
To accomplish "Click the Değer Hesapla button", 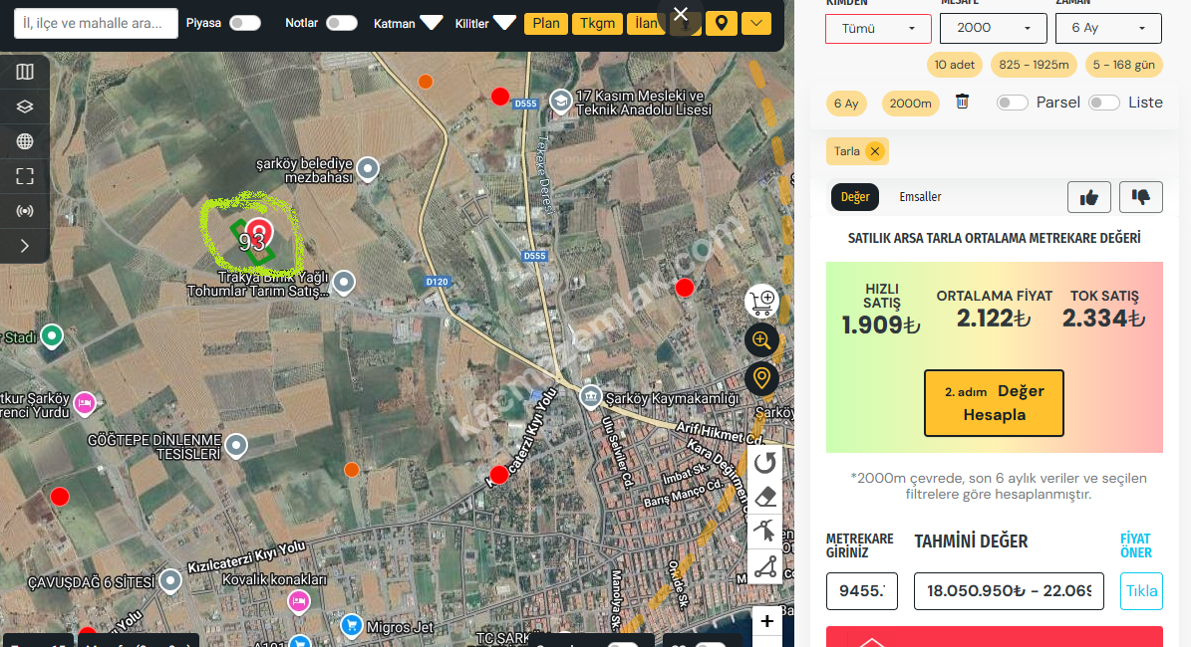I will [x=994, y=403].
